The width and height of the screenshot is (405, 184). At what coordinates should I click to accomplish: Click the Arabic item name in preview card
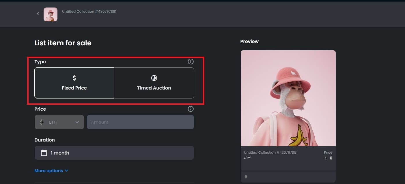(247, 158)
